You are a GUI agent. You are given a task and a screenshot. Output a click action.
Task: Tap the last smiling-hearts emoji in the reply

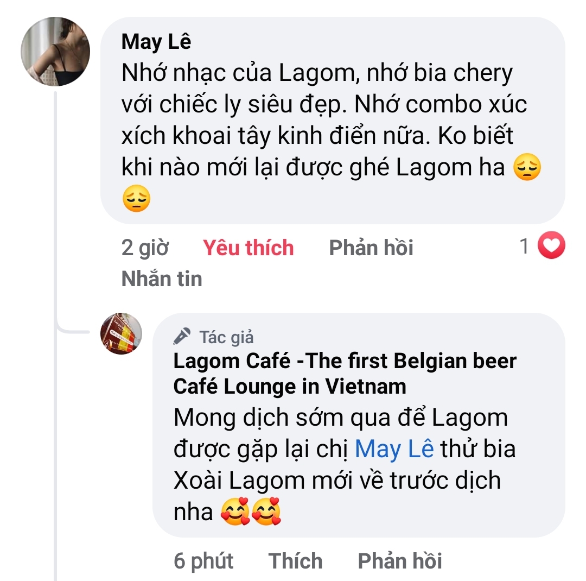(267, 512)
